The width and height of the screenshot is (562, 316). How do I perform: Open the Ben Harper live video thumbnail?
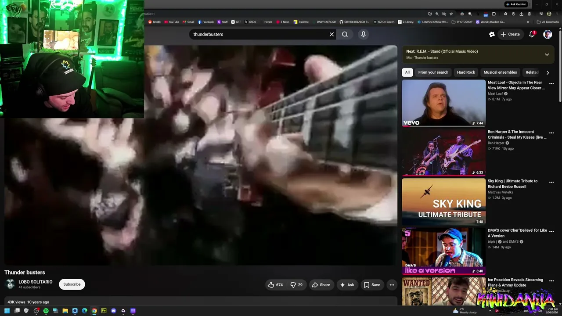[x=443, y=152]
